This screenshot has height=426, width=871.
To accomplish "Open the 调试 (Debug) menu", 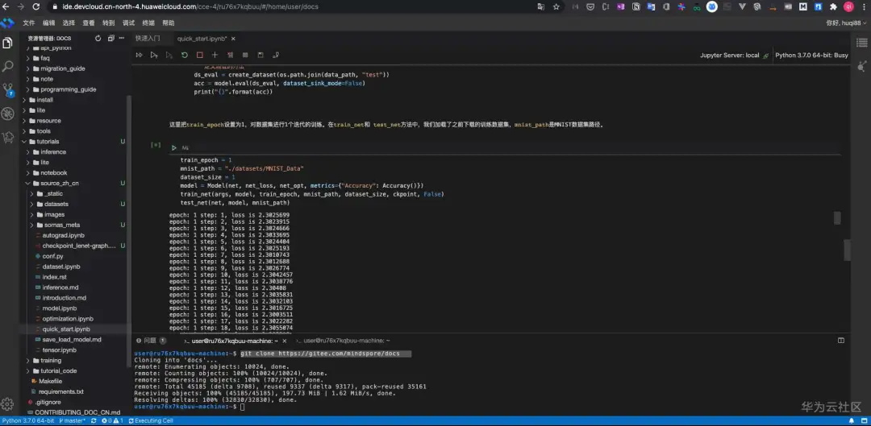I will click(x=128, y=23).
